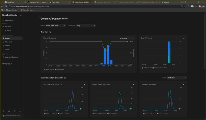This screenshot has width=206, height=120.
Task: Open the All Models dropdown
Action: coord(177,78)
